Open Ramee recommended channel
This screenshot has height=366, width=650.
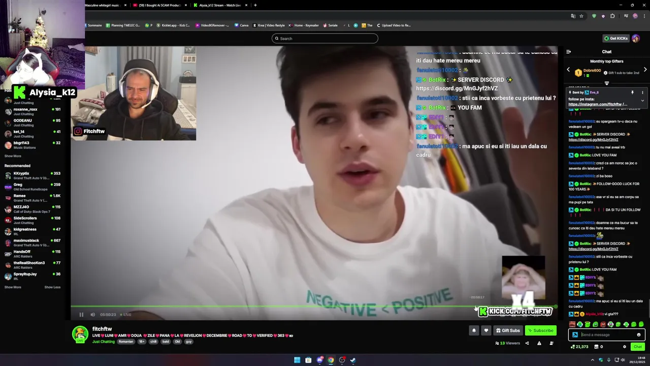33,198
